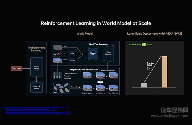
Task: Click the tall tan training speed bar
Action: click(x=164, y=72)
